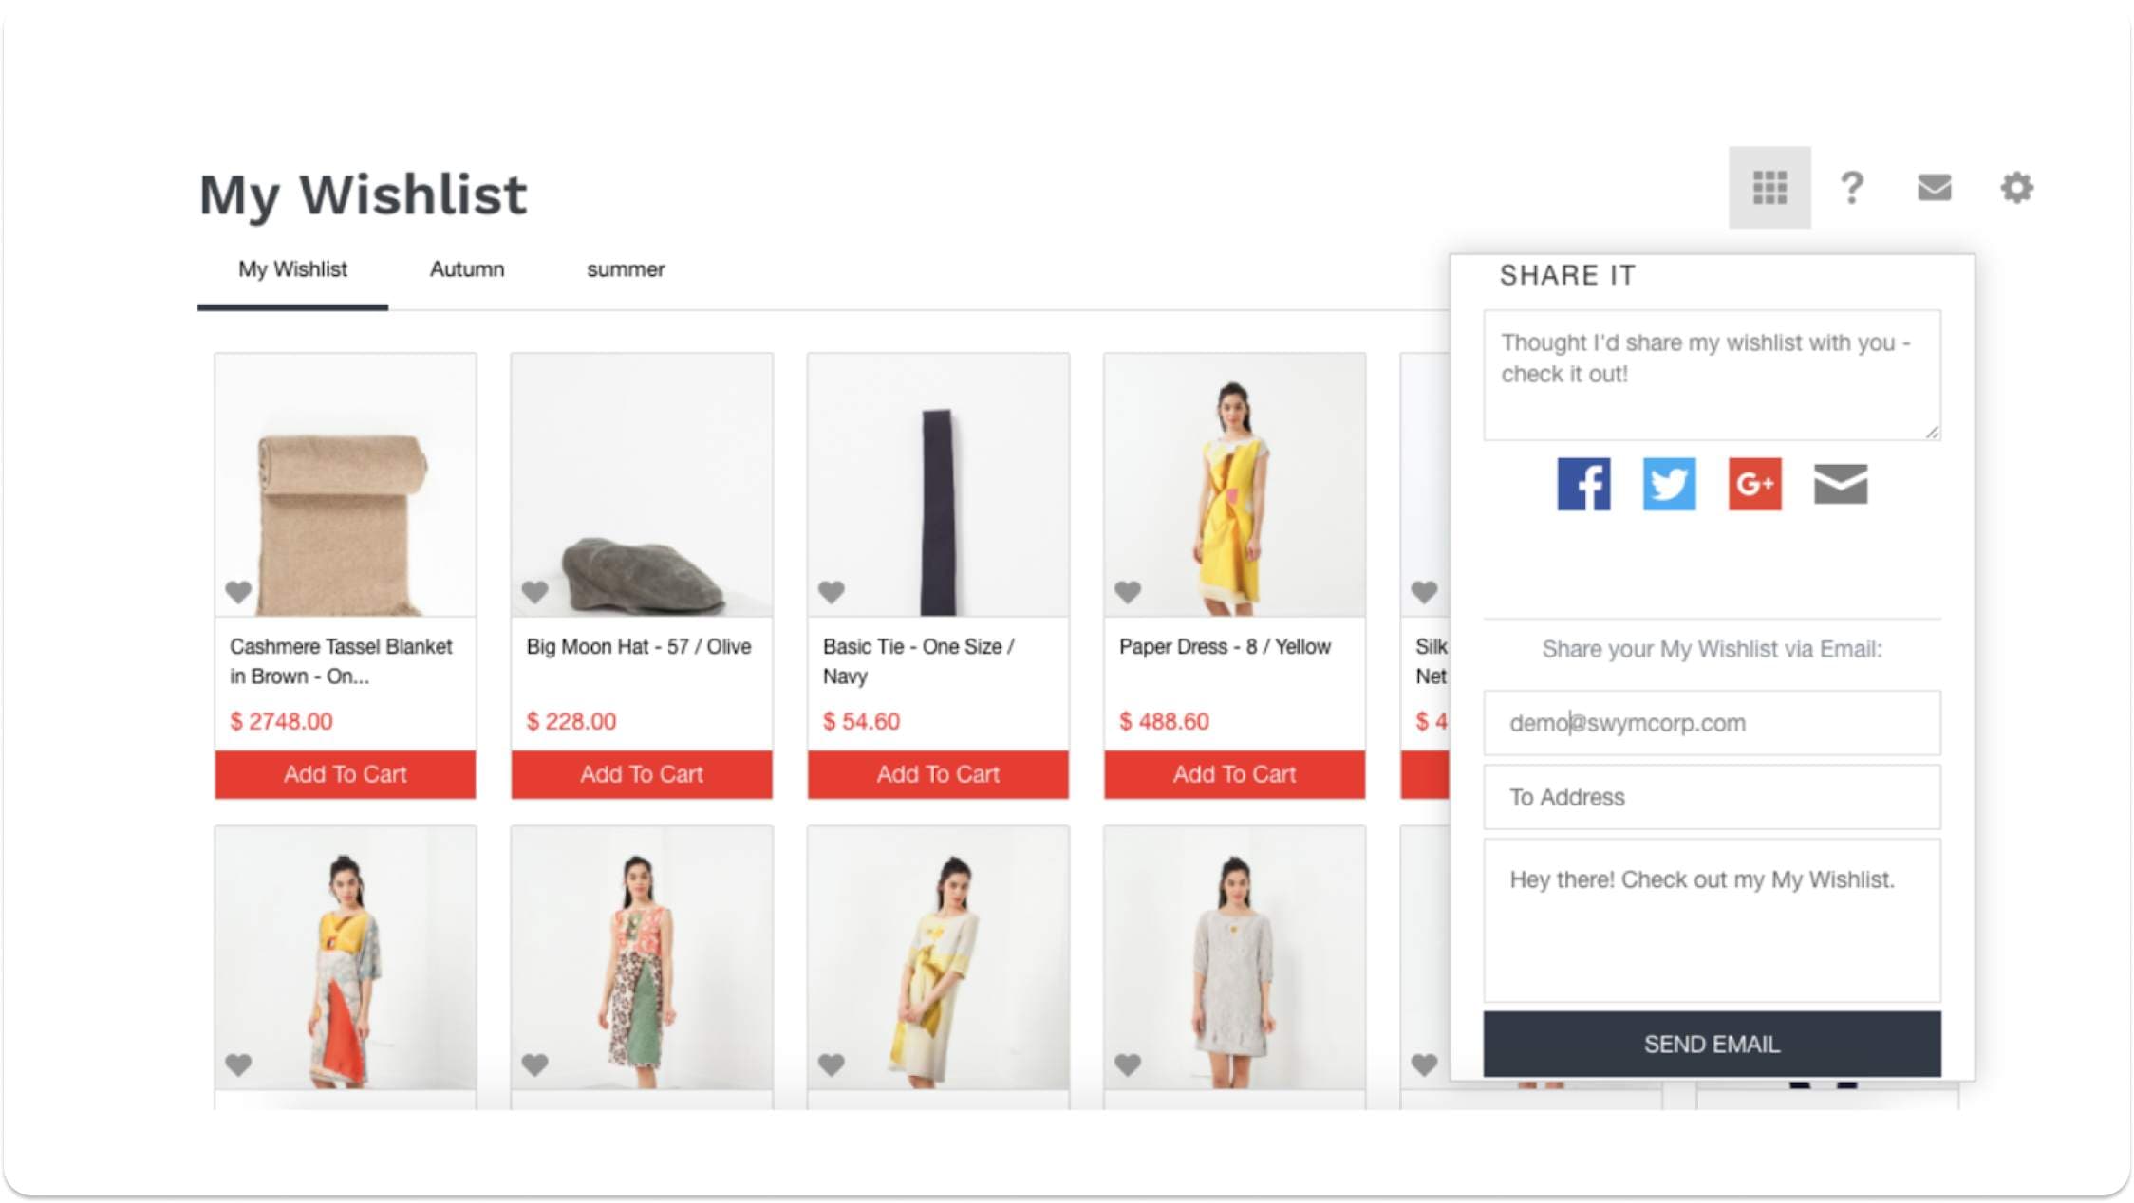Share wishlist on Facebook
The image size is (2134, 1203).
[x=1583, y=484]
